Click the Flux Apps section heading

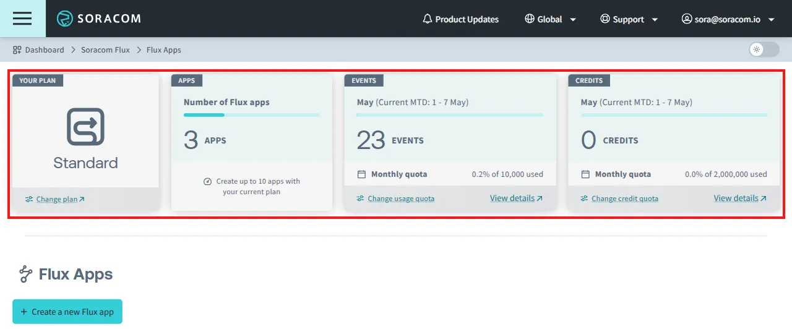tap(75, 274)
